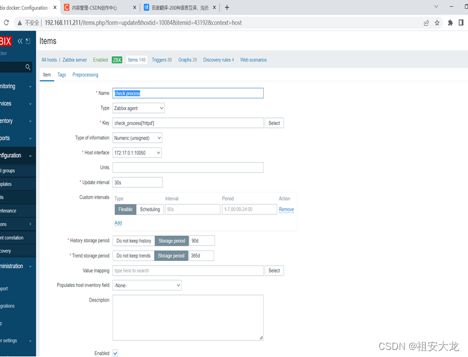Open Web scenarios link
This screenshot has height=357, width=468.
tap(253, 59)
